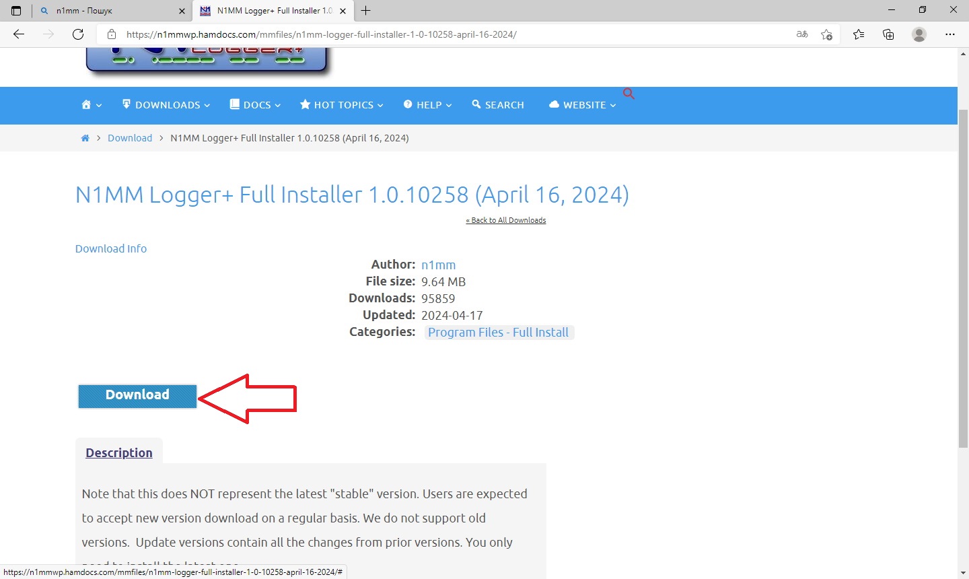Switch to the 'n1mm - Пошук' tab
Viewport: 969px width, 579px height.
tap(112, 11)
